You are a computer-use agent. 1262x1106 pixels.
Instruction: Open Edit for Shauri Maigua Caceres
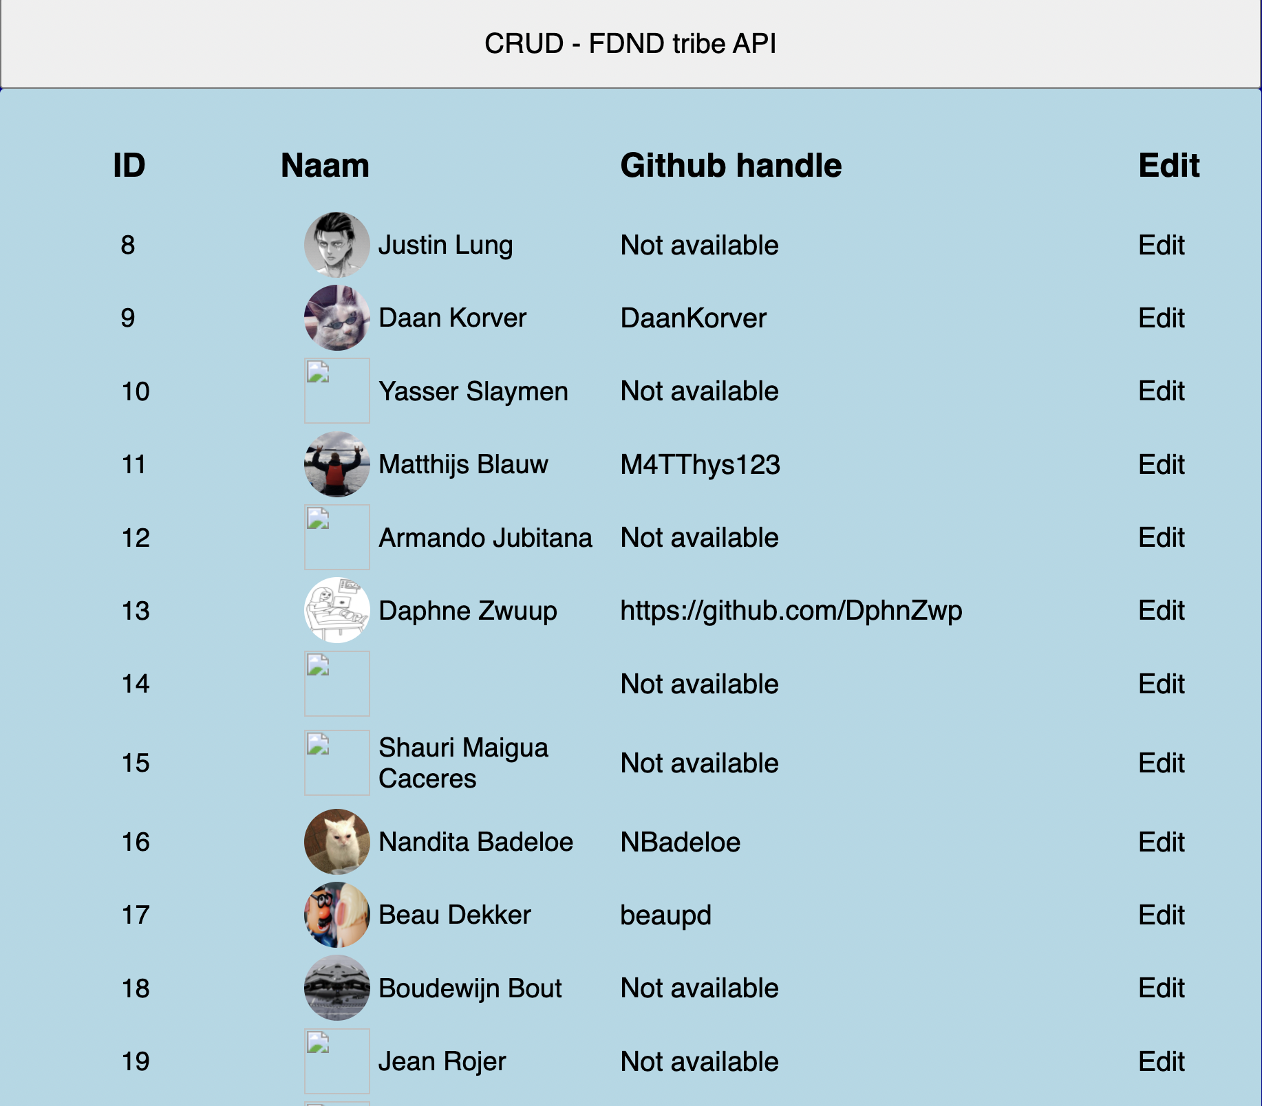tap(1161, 763)
